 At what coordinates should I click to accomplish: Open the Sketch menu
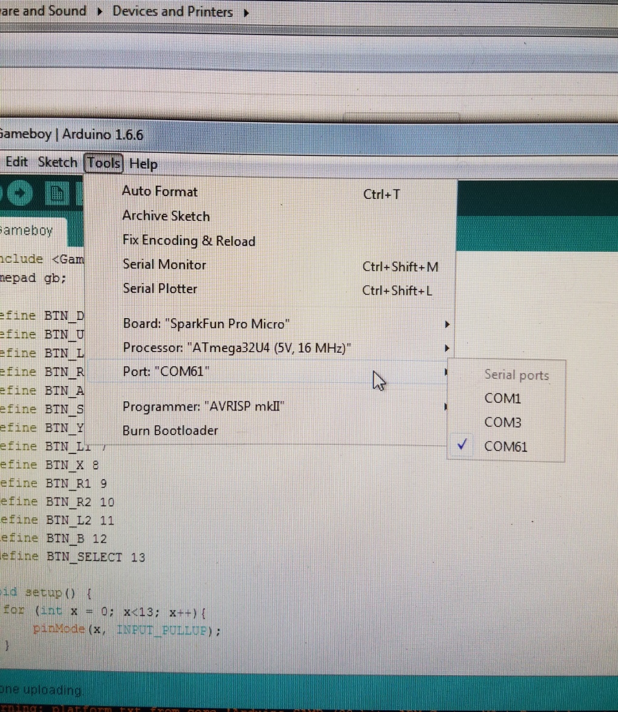tap(57, 162)
